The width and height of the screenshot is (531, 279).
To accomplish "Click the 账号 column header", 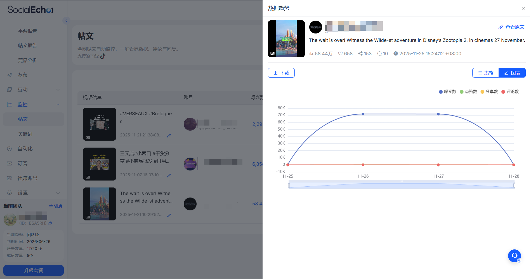I will click(x=188, y=97).
